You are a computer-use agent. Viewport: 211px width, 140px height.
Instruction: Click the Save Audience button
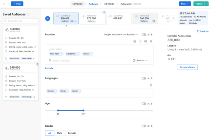point(187,67)
